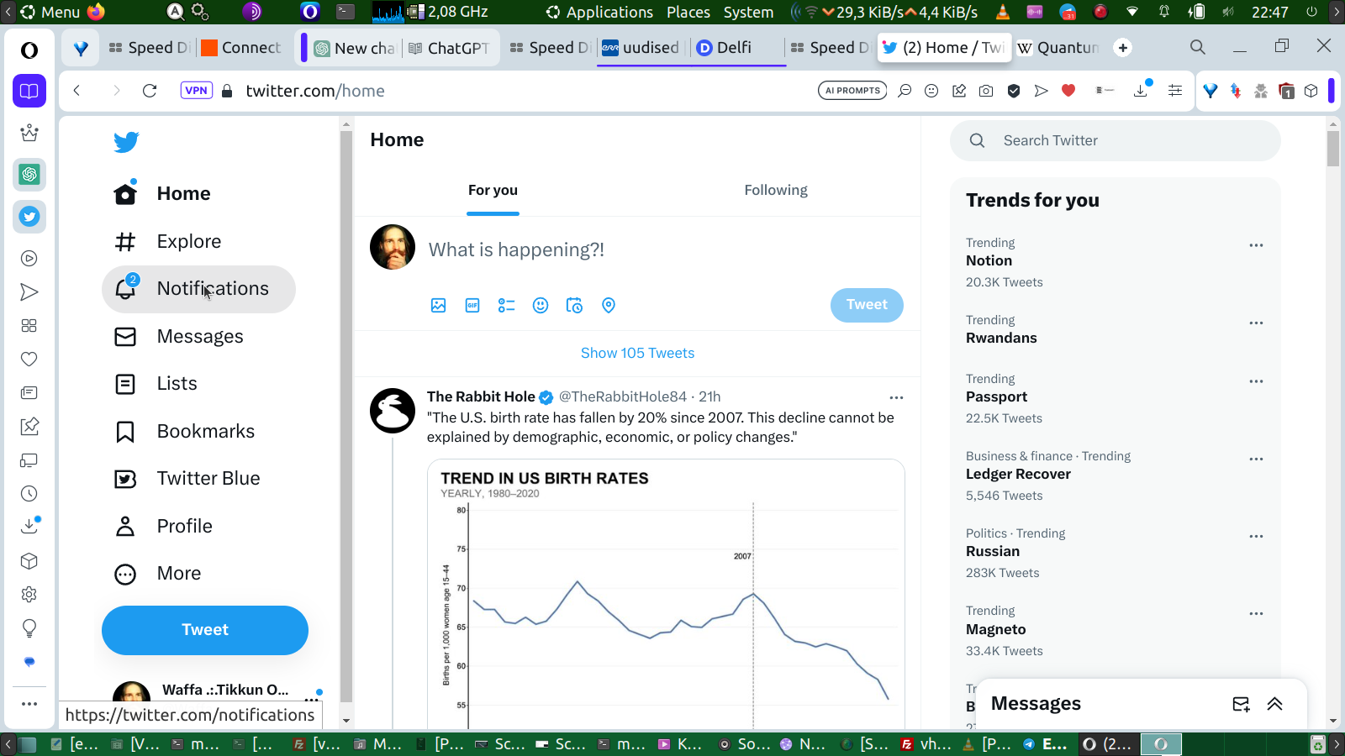Add a poll to the tweet

pos(506,306)
